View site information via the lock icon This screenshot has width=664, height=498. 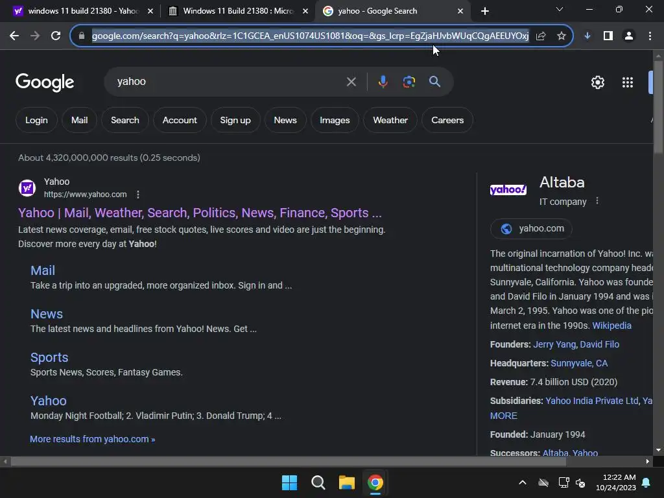pyautogui.click(x=82, y=36)
